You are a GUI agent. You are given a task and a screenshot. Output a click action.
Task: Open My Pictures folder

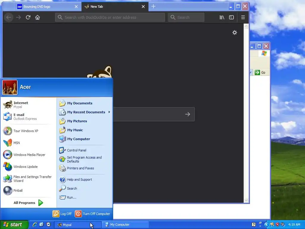pyautogui.click(x=85, y=121)
